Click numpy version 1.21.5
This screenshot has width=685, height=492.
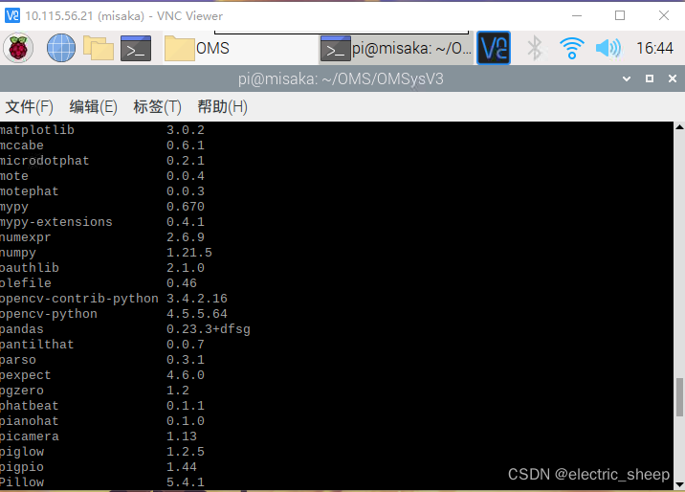tap(188, 253)
